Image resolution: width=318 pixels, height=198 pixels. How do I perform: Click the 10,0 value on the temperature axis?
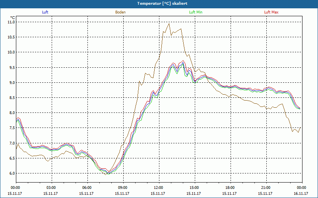12,52
